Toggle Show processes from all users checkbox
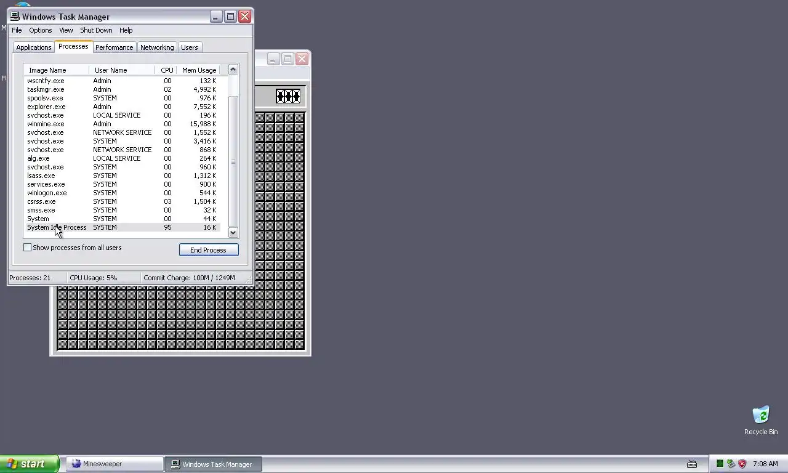The height and width of the screenshot is (473, 788). tap(27, 248)
